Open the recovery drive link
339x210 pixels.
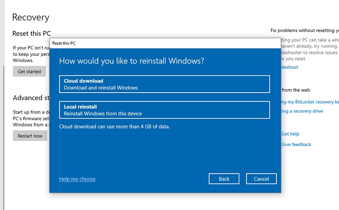[x=302, y=111]
